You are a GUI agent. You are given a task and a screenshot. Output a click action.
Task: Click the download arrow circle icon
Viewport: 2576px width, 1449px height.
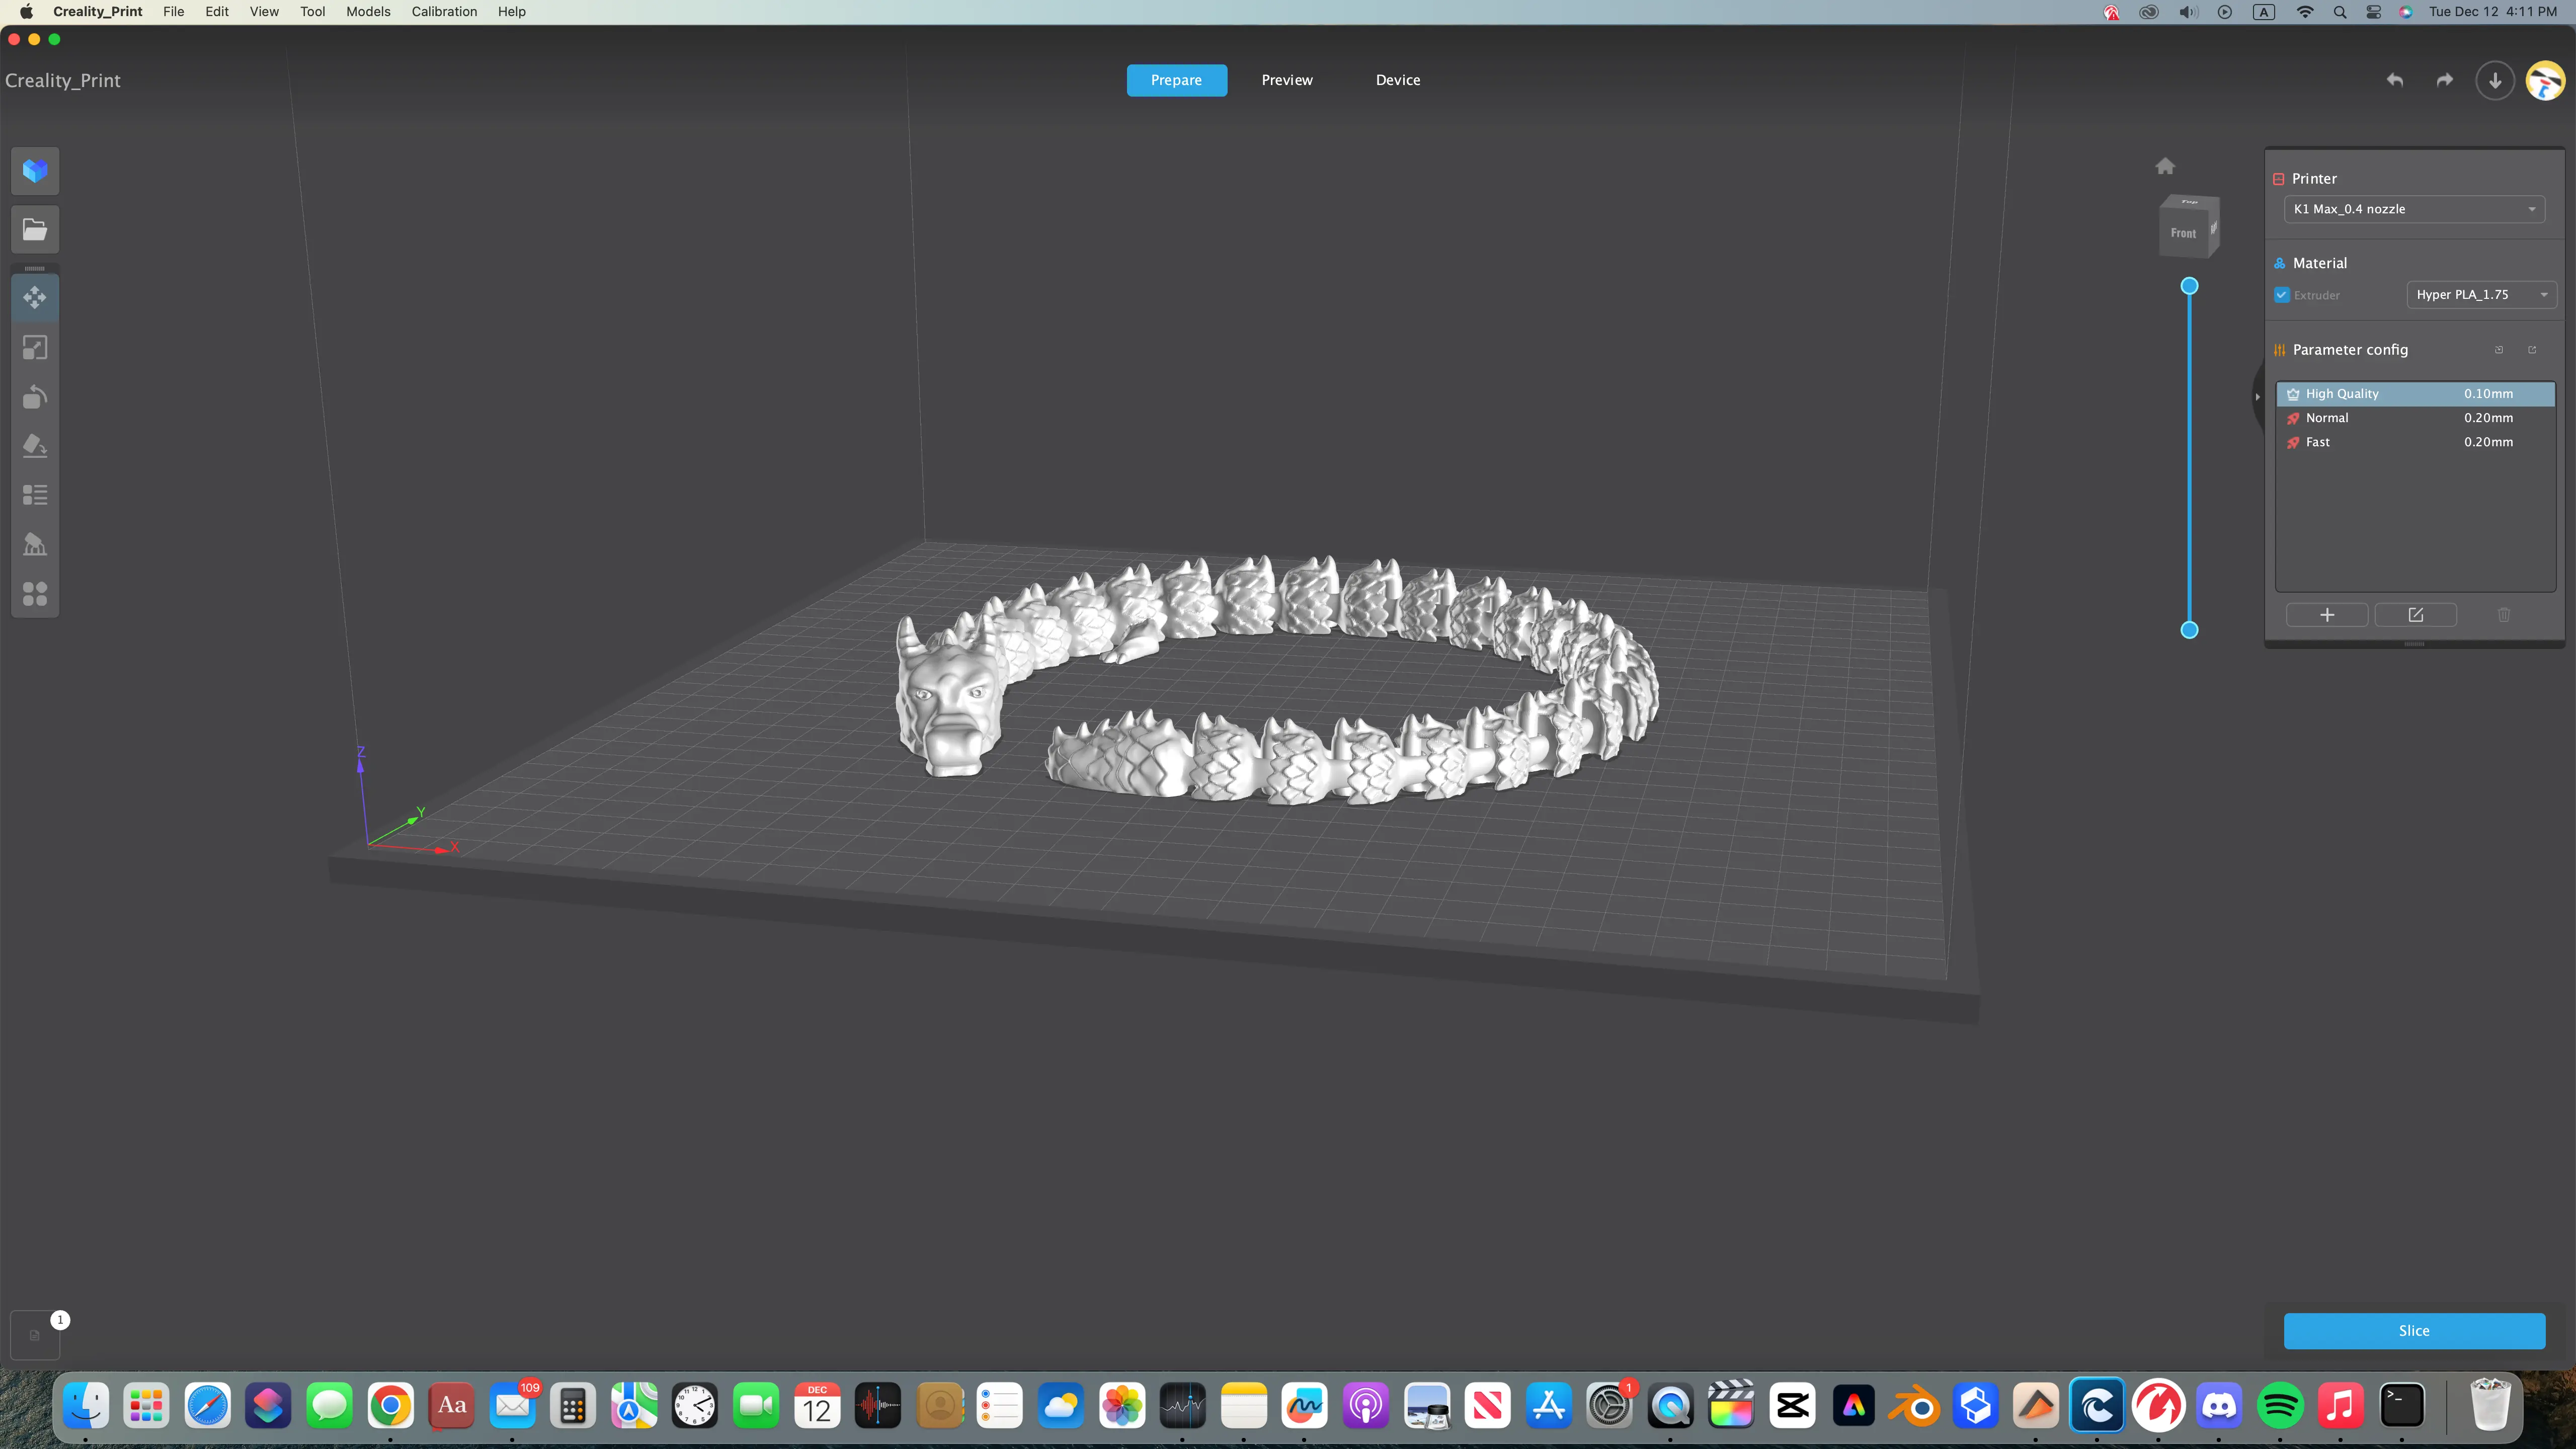coord(2494,80)
